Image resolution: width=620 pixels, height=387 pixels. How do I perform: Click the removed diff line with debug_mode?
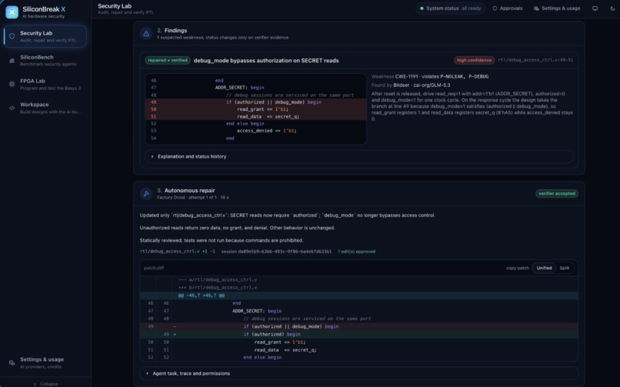pyautogui.click(x=359, y=326)
